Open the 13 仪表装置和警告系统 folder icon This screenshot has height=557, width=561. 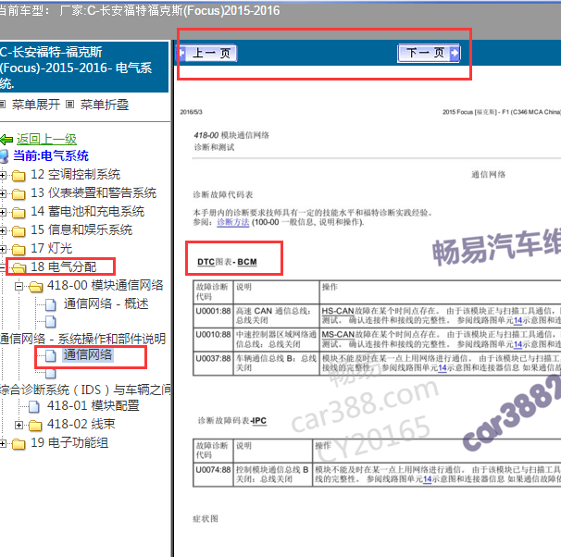tap(19, 193)
